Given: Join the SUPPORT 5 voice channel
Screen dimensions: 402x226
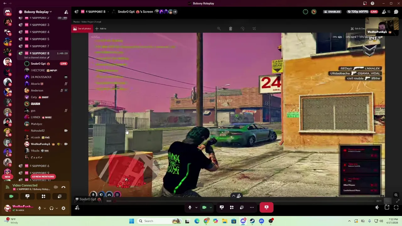Looking at the screenshot, I should (43, 39).
